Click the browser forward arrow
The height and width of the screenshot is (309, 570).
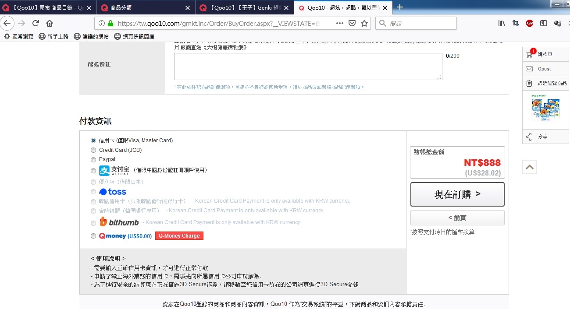(x=21, y=23)
